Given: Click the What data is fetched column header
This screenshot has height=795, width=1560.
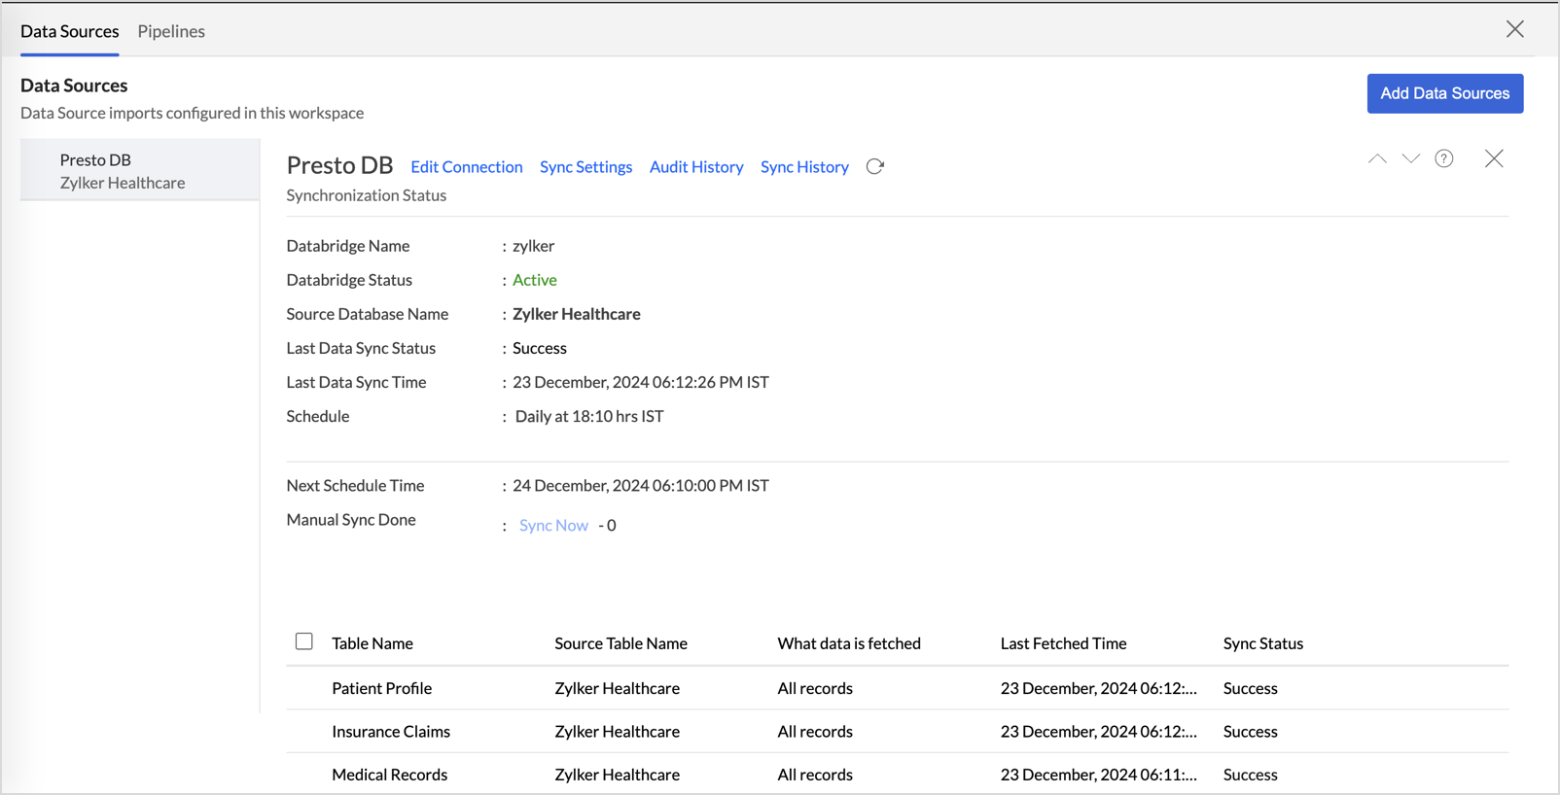Looking at the screenshot, I should [x=849, y=643].
